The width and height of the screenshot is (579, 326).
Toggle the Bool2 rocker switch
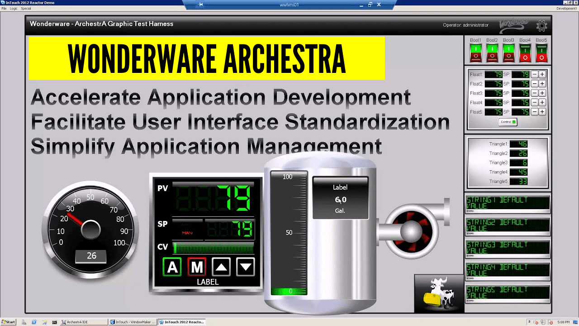[492, 53]
